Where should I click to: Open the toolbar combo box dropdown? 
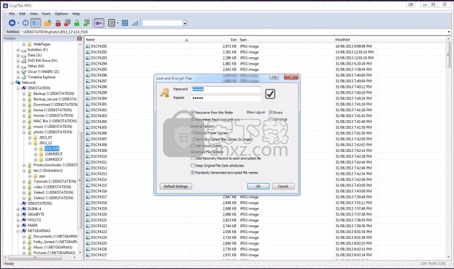tap(185, 23)
